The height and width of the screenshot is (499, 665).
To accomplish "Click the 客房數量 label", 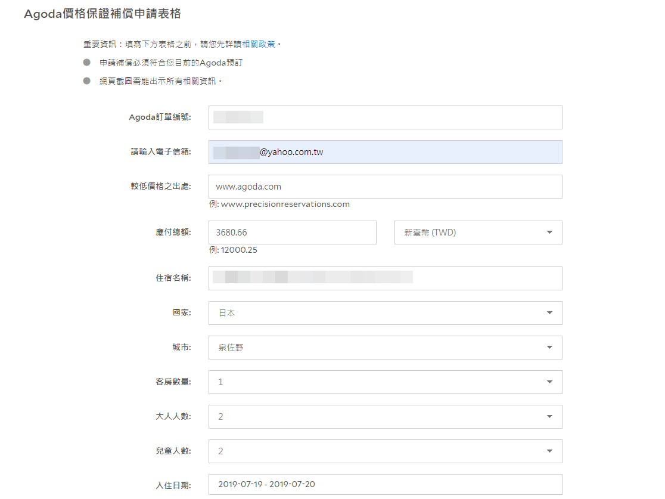I will click(173, 382).
